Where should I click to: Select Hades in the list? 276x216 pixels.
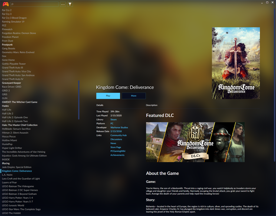coord(5,106)
